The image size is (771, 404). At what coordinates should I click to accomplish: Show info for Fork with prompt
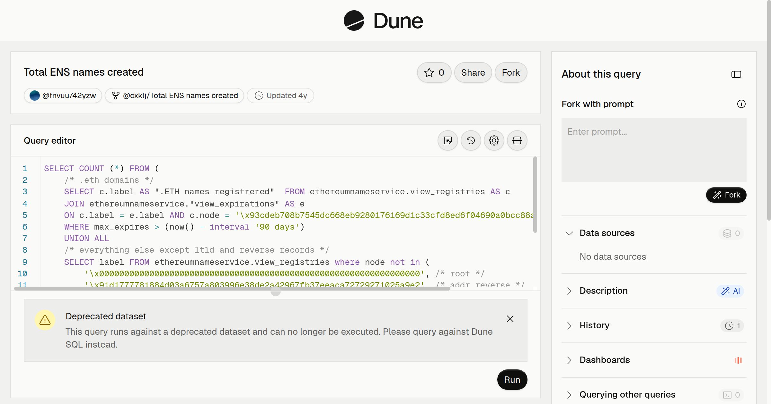click(741, 104)
